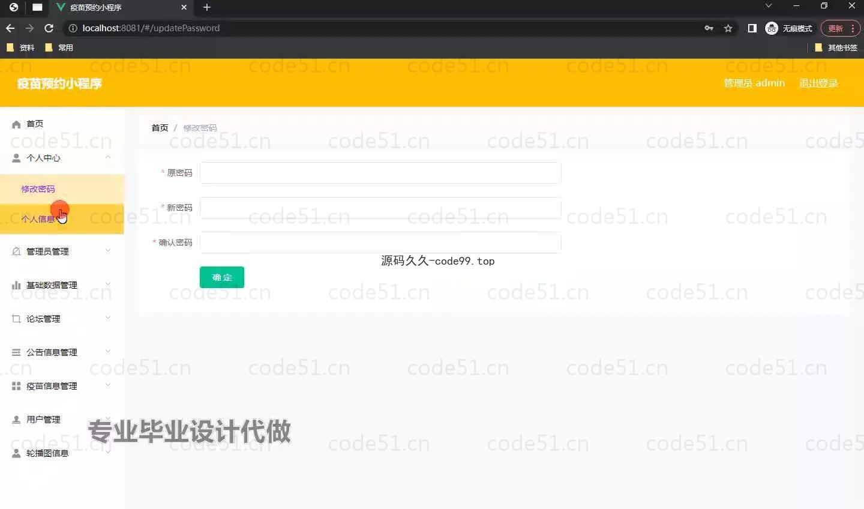Click the grid icon beside 疫苗信息管理
The height and width of the screenshot is (509, 864).
(16, 386)
